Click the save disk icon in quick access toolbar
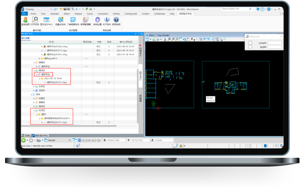The image size is (305, 190). 65,9
